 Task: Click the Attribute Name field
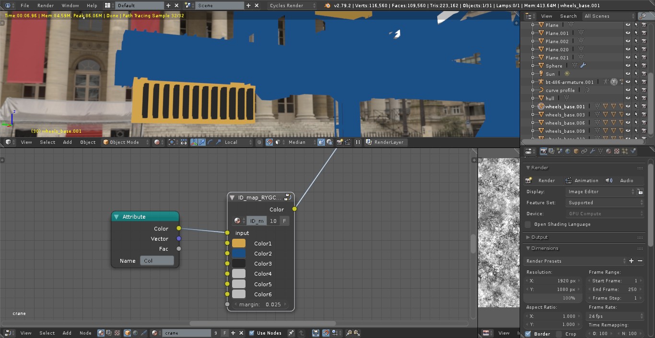(x=157, y=261)
